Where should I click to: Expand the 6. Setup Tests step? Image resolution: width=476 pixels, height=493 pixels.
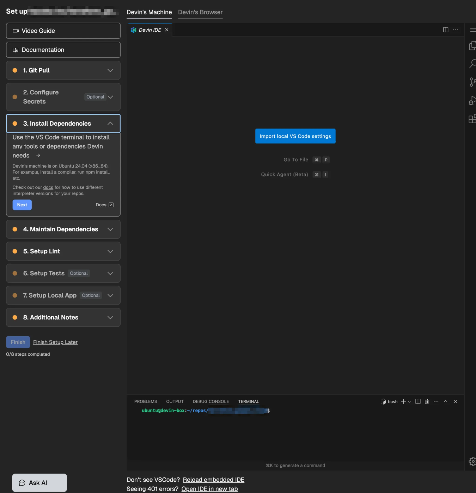[63, 273]
